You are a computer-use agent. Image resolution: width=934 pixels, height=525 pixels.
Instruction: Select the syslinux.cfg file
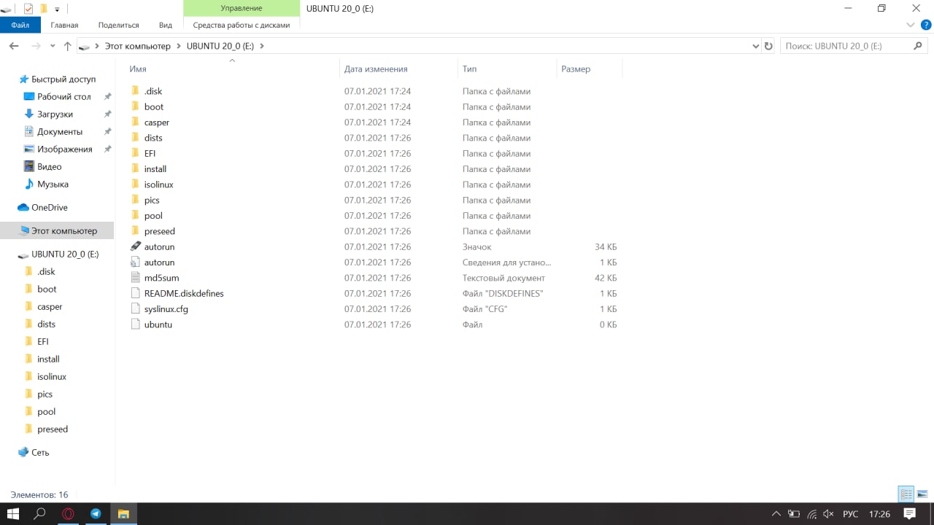(x=166, y=309)
